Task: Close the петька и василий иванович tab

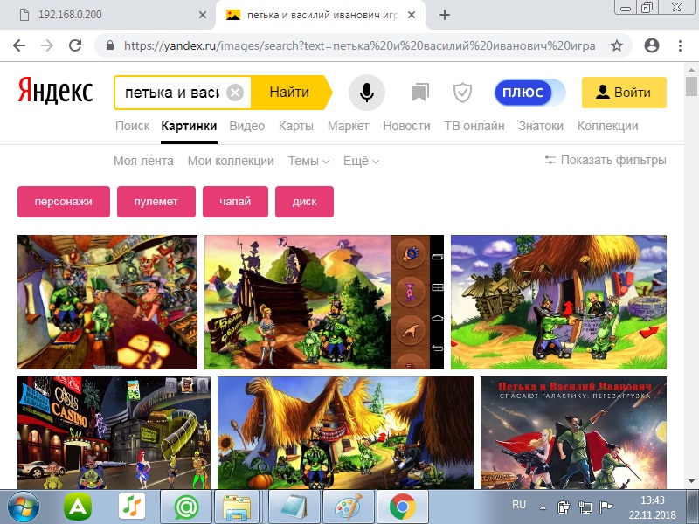Action: pos(412,15)
